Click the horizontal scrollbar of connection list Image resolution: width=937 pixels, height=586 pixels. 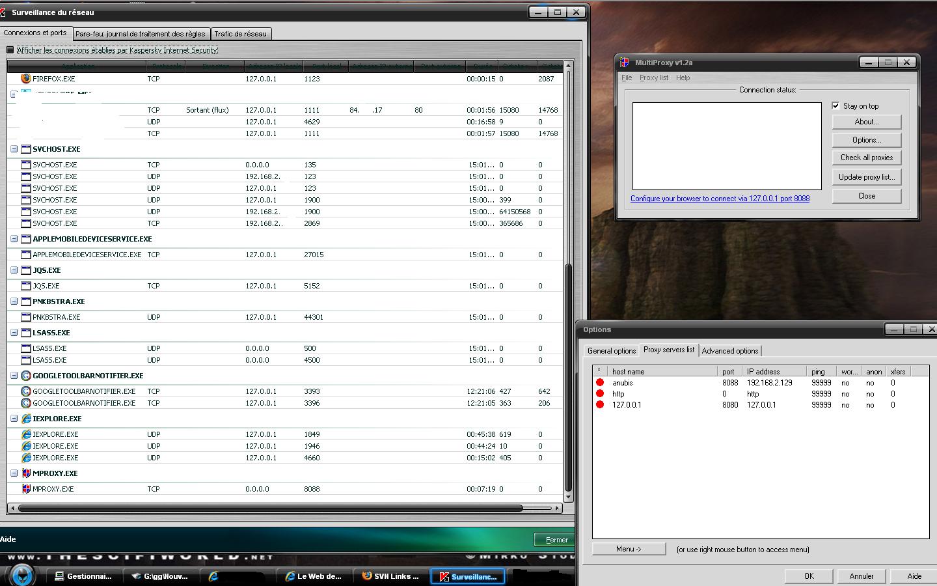point(270,508)
